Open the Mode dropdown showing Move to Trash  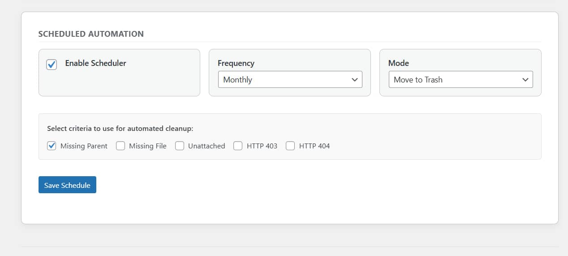coord(460,80)
